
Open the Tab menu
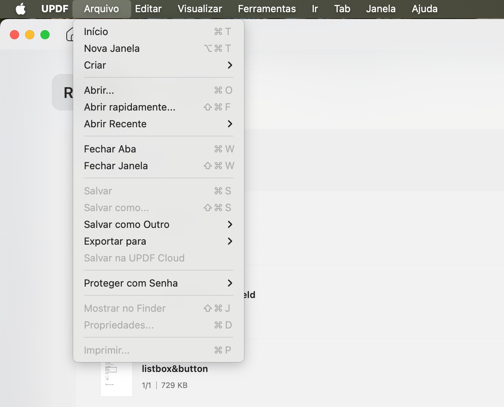pos(342,9)
